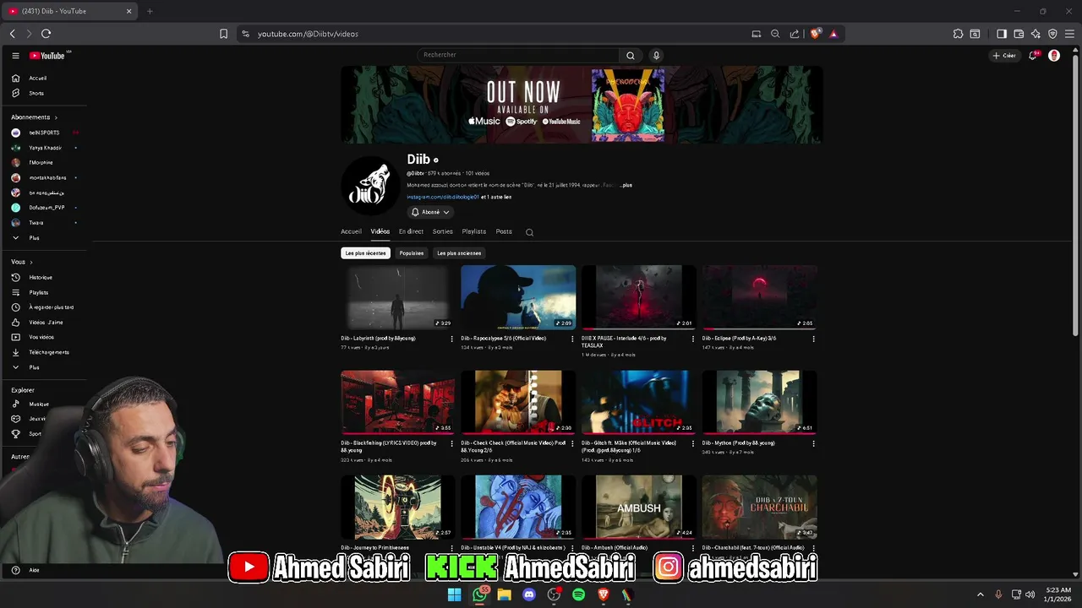Click the browser address bar URL
Screen dimensions: 1082x608
(x=308, y=34)
